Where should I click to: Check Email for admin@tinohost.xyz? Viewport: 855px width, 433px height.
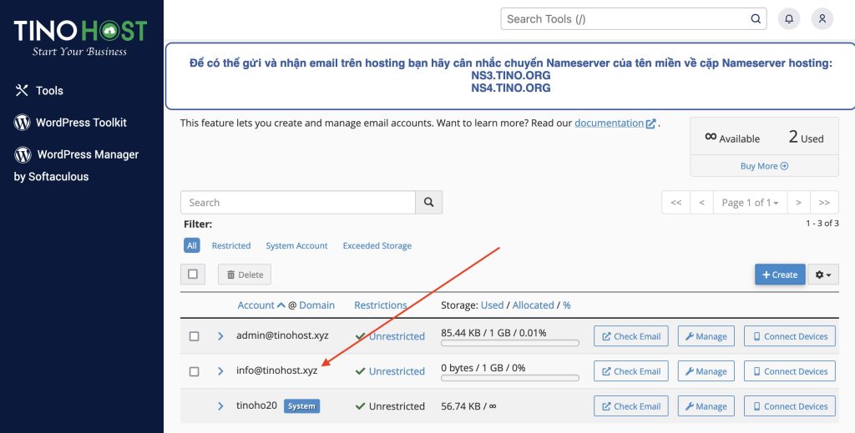click(631, 336)
